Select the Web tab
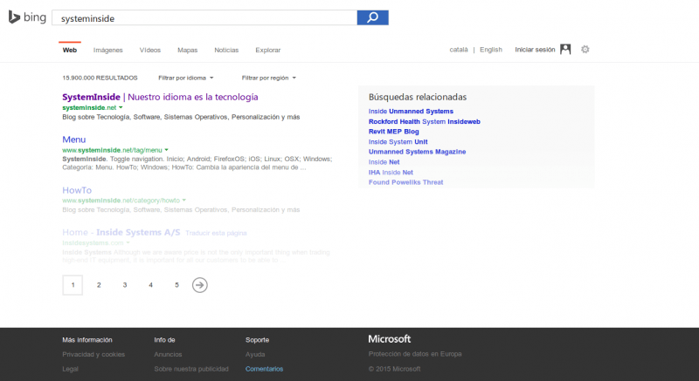The width and height of the screenshot is (699, 381). click(70, 50)
